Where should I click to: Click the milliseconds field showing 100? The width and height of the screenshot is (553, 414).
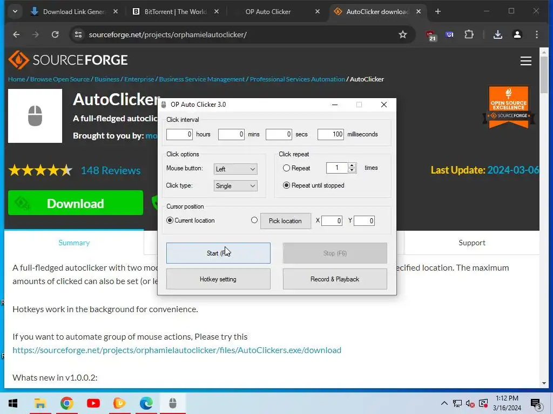331,134
